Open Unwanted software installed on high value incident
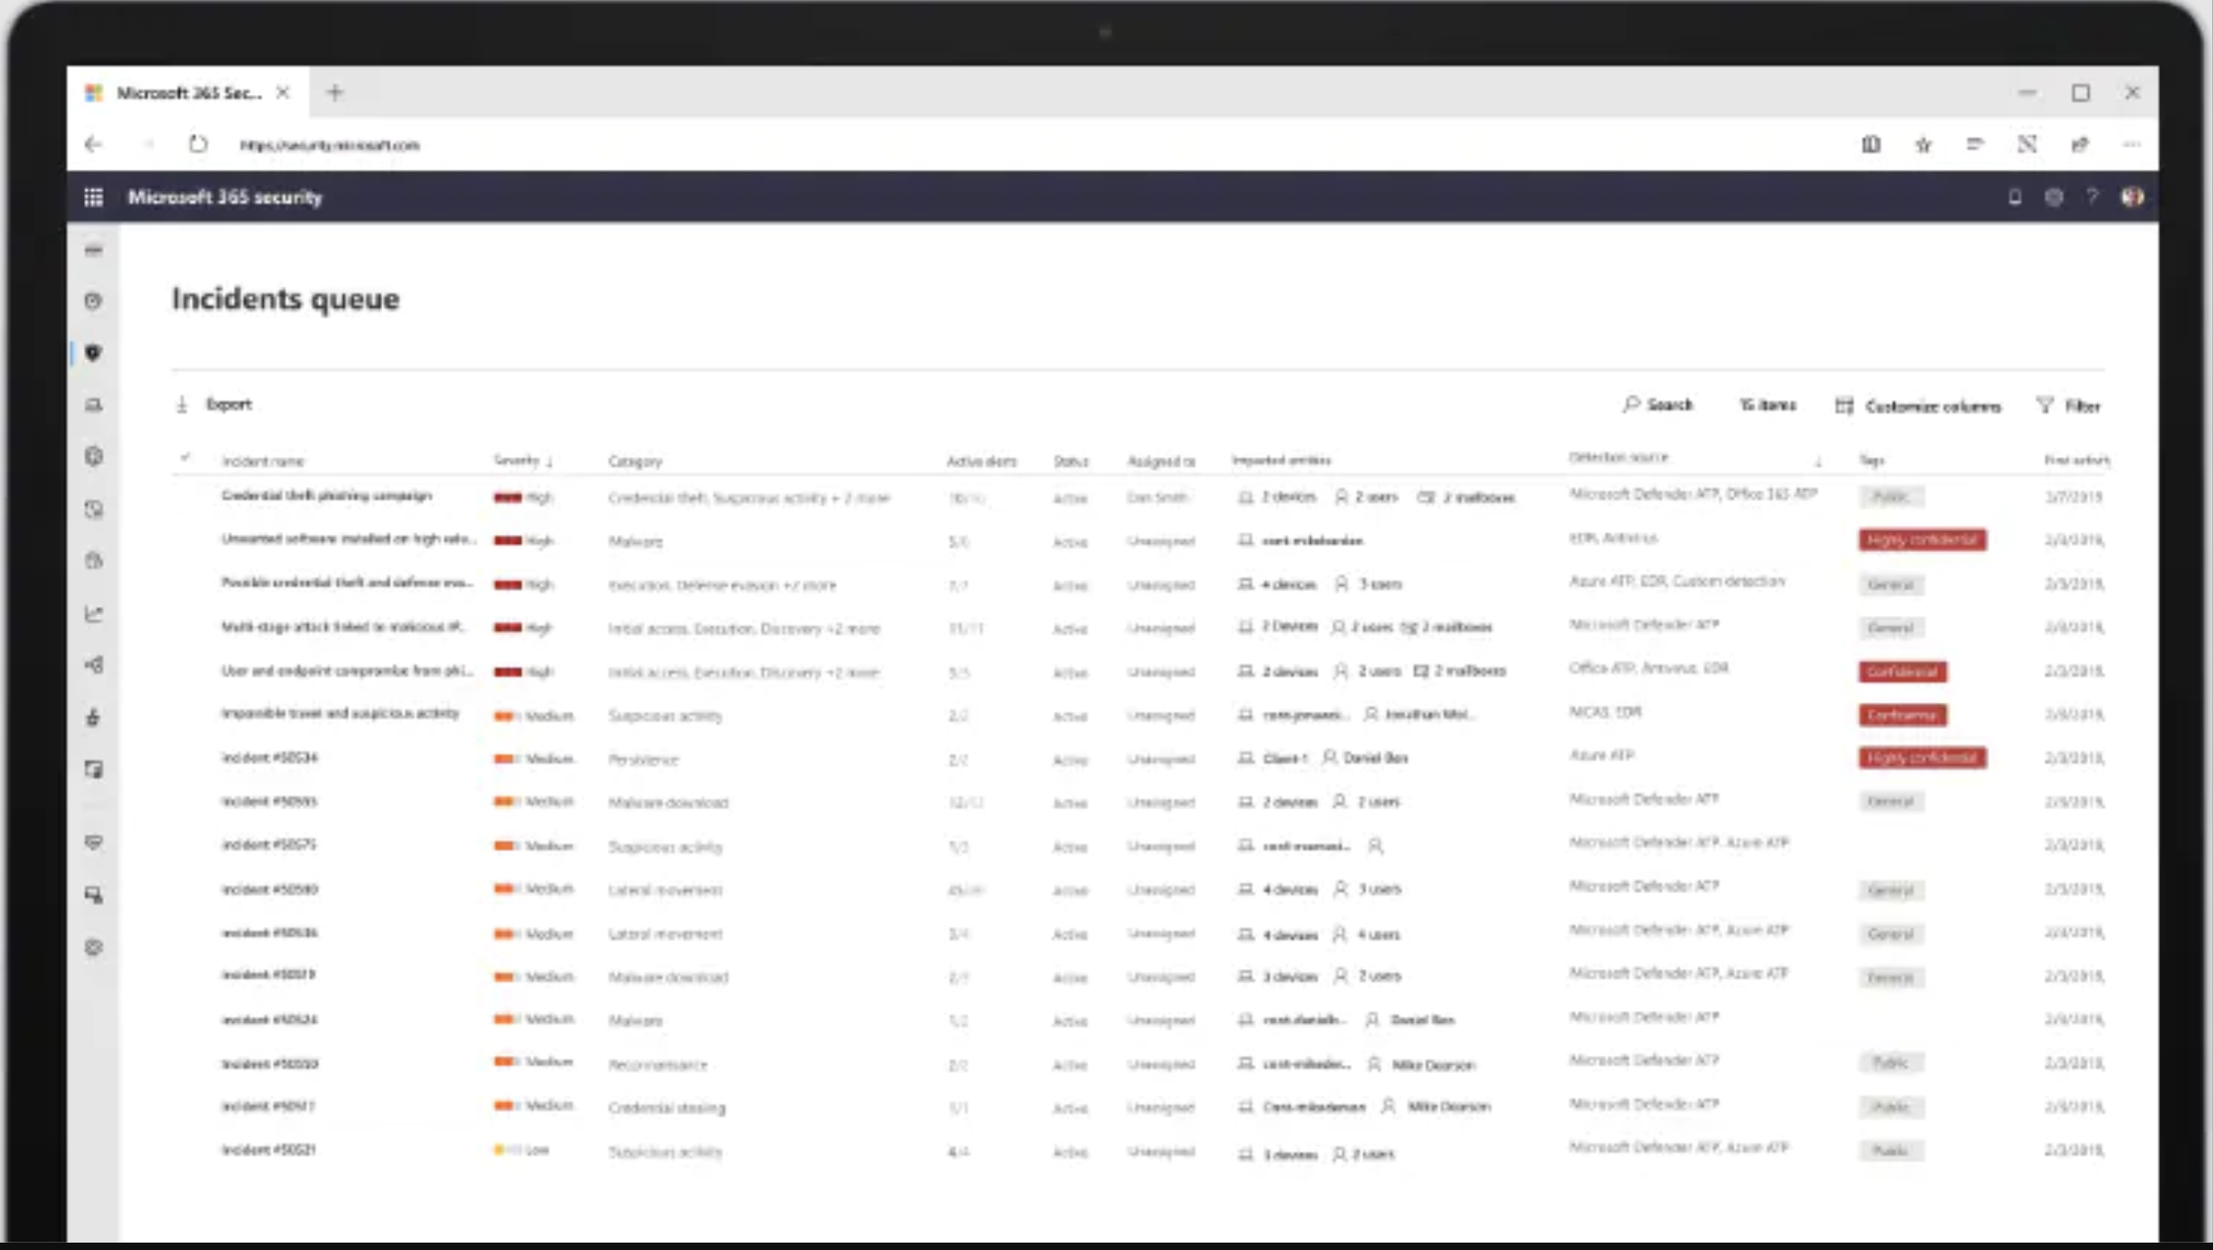Image resolution: width=2213 pixels, height=1250 pixels. pyautogui.click(x=348, y=539)
